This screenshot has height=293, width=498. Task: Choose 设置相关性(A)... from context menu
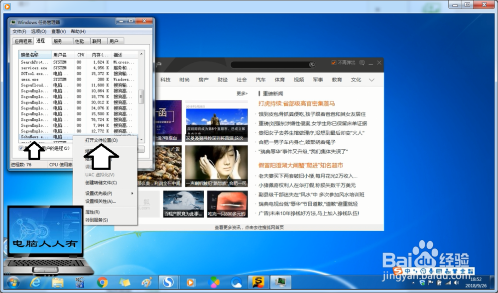tap(106, 201)
